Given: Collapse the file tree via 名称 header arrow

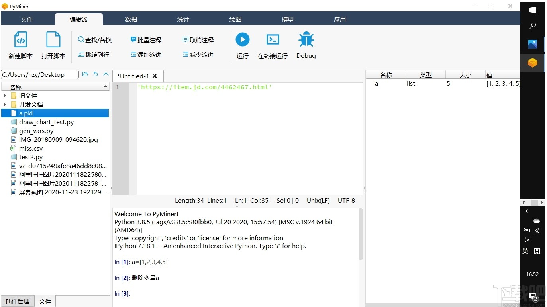Looking at the screenshot, I should tap(105, 86).
